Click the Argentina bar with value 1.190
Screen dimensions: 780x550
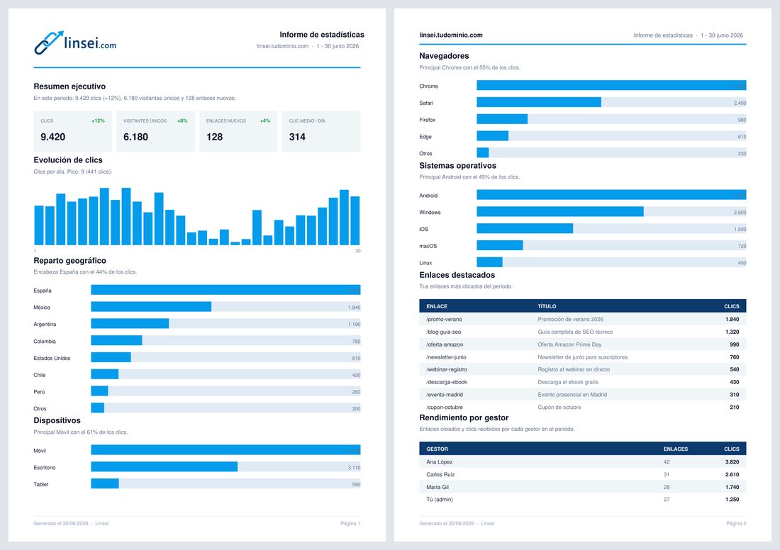[x=130, y=324]
